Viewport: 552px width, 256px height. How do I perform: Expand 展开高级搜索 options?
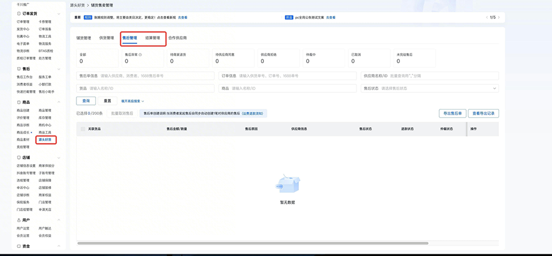(x=132, y=101)
